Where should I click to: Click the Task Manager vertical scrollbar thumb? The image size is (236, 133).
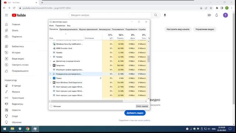pos(149,59)
